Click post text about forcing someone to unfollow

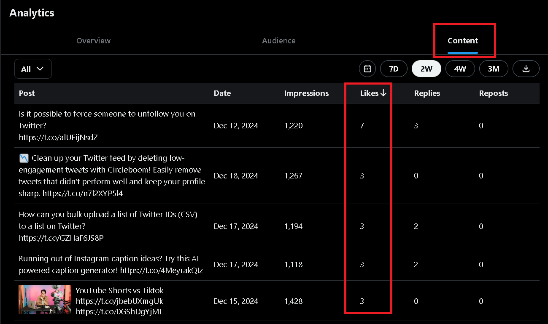[x=107, y=120]
